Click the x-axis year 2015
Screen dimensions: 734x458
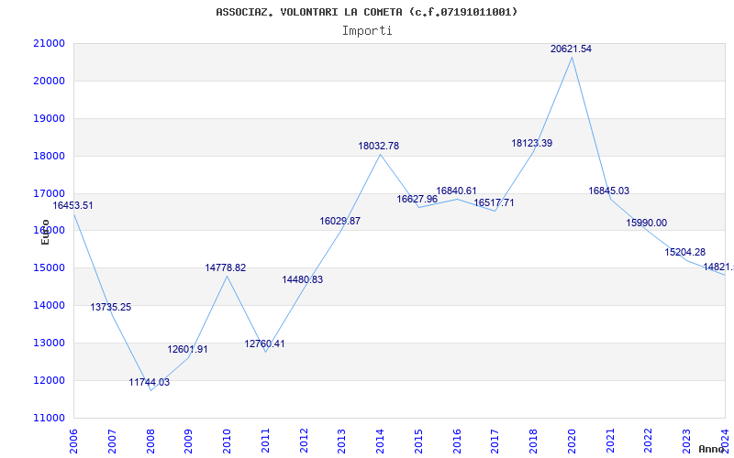pos(419,441)
